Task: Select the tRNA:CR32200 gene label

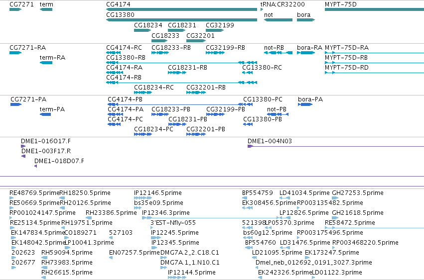Action: 283,4
